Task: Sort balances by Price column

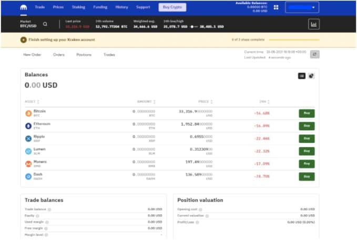Action: coord(206,101)
